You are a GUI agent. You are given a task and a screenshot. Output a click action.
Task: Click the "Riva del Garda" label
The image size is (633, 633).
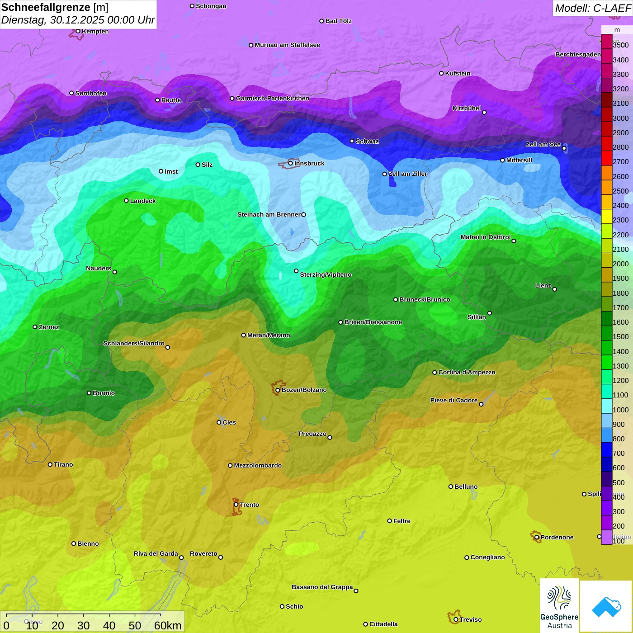(x=156, y=553)
